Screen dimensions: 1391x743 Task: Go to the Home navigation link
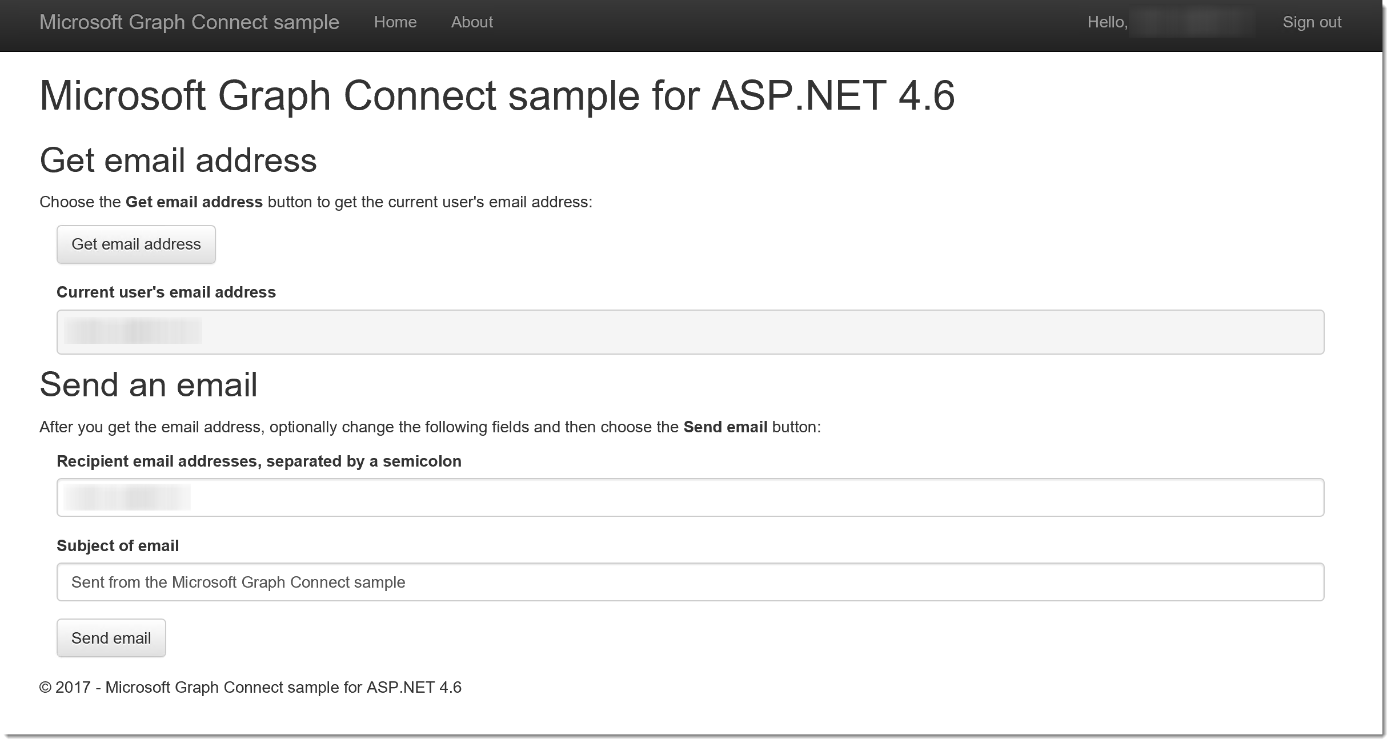395,22
